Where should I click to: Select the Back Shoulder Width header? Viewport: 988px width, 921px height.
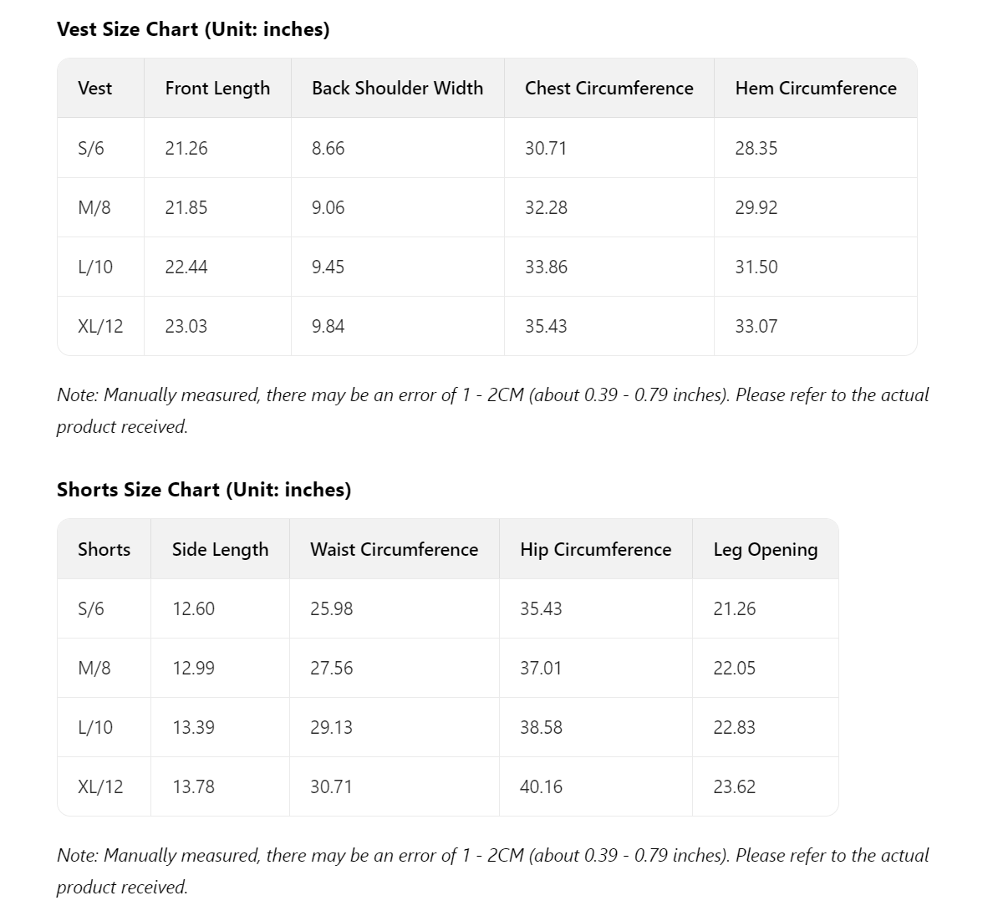pyautogui.click(x=397, y=88)
